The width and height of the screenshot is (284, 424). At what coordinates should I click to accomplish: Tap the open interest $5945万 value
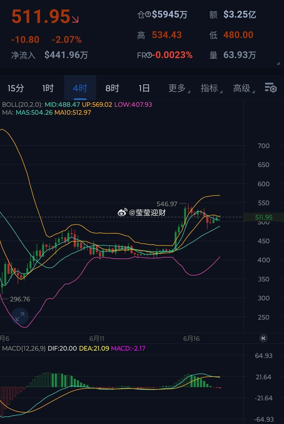pyautogui.click(x=170, y=14)
